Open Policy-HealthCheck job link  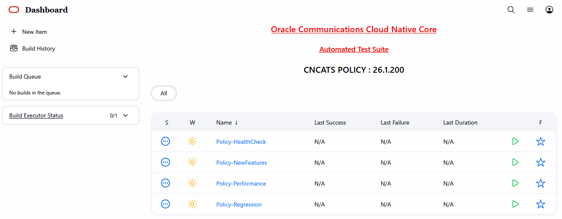tap(241, 142)
